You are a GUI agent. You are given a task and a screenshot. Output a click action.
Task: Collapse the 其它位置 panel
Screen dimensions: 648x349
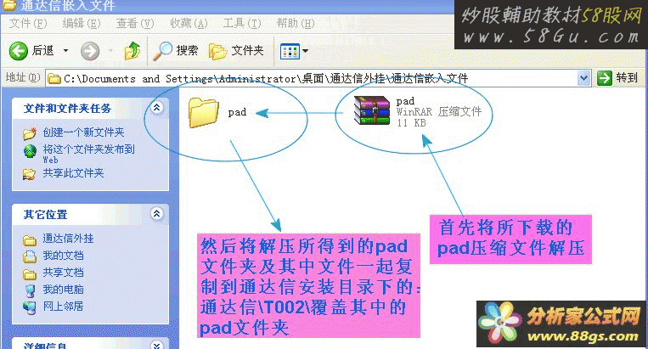coord(156,214)
